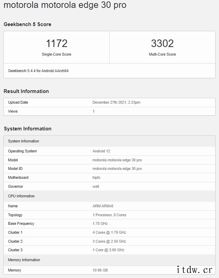Select the 3 Cores @ 2.50 GHz value

click(x=109, y=241)
